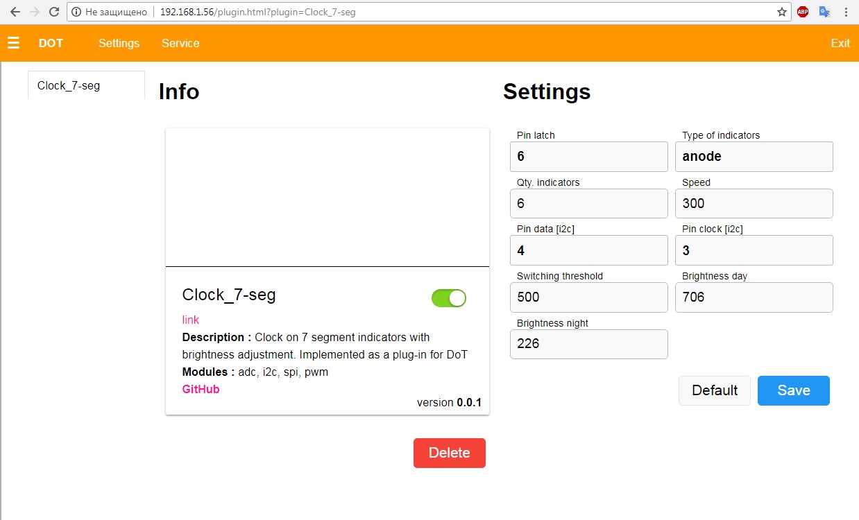This screenshot has width=859, height=520.
Task: Reload the page with refresh icon
Action: (53, 12)
